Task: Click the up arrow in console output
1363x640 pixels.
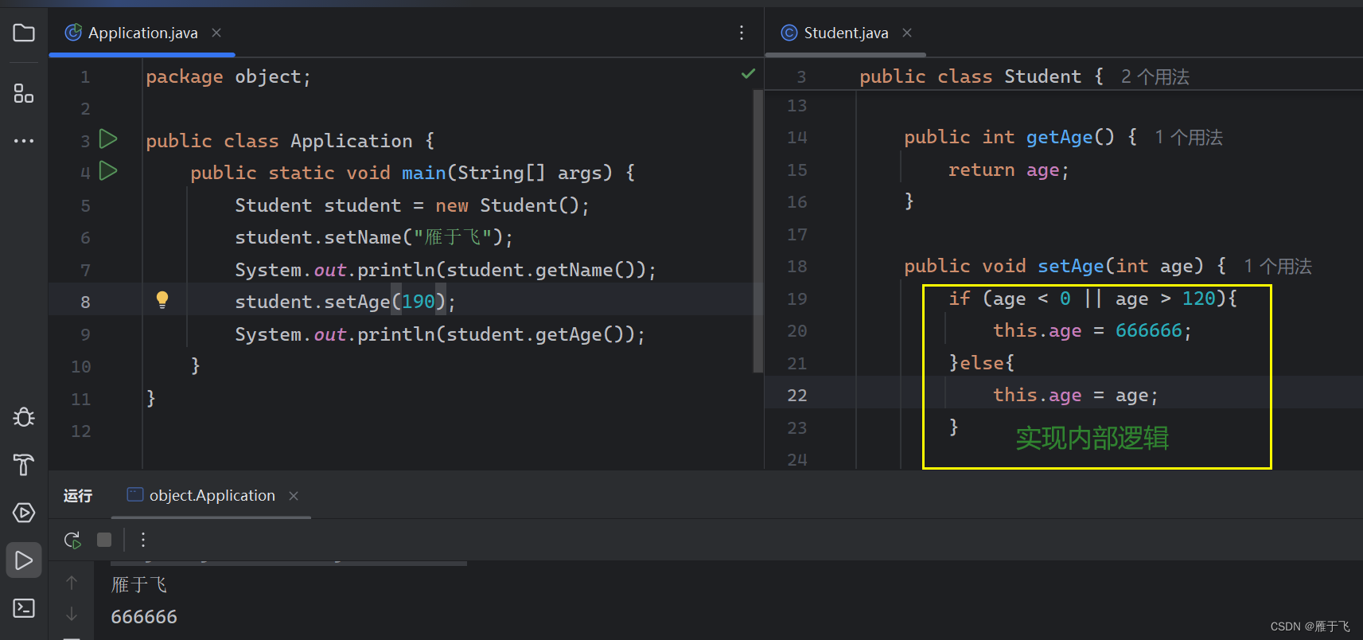Action: click(x=72, y=583)
